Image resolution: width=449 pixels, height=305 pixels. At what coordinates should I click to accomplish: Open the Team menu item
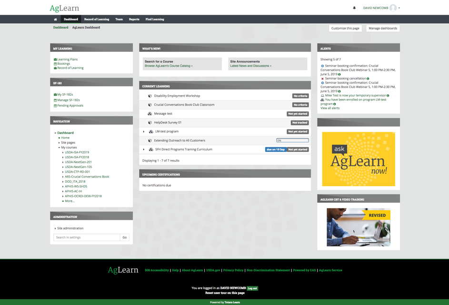point(119,19)
